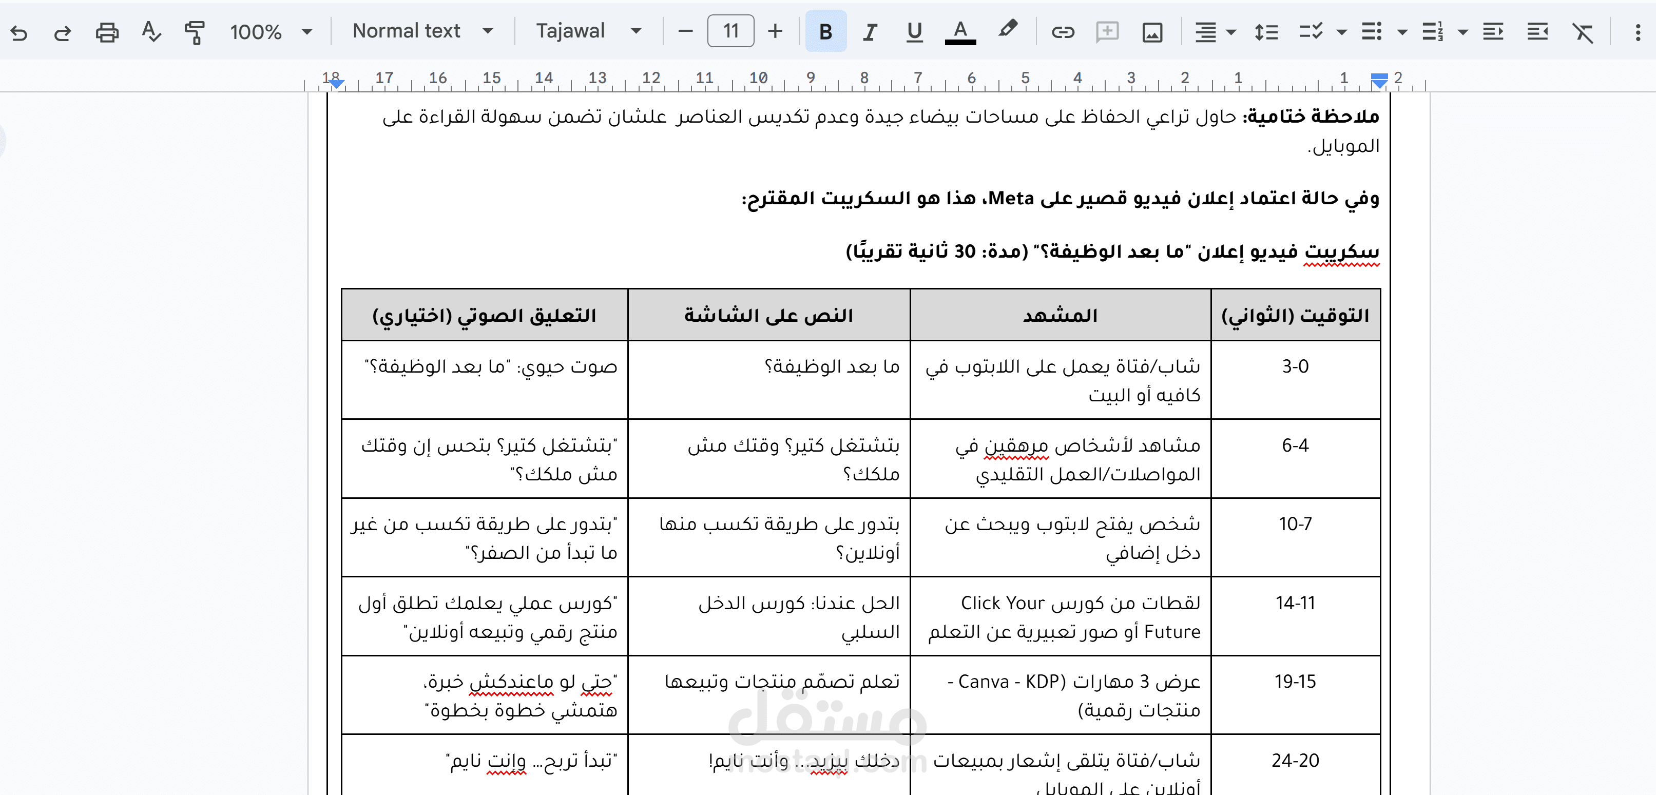Clear formatting with the crossed T icon
The width and height of the screenshot is (1656, 795).
click(1582, 32)
